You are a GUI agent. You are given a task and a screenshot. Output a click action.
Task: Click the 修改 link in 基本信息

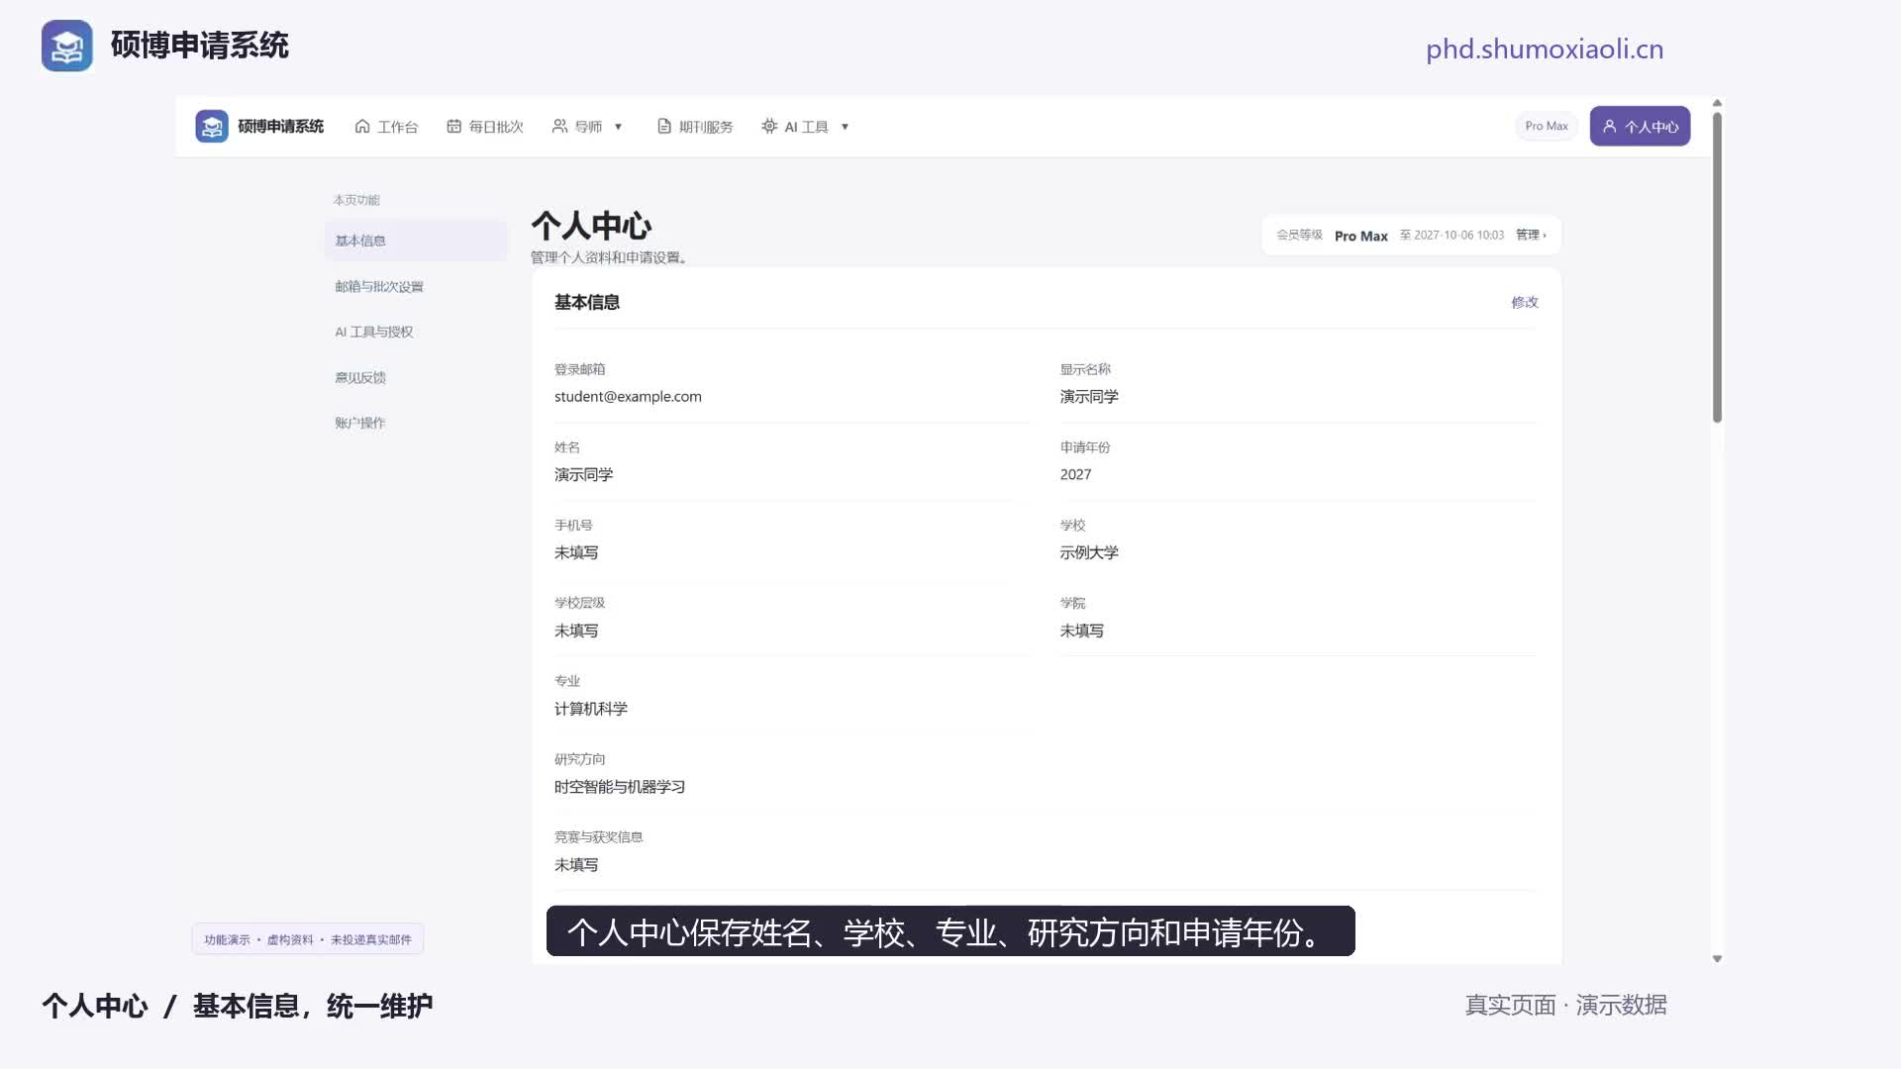1525,302
